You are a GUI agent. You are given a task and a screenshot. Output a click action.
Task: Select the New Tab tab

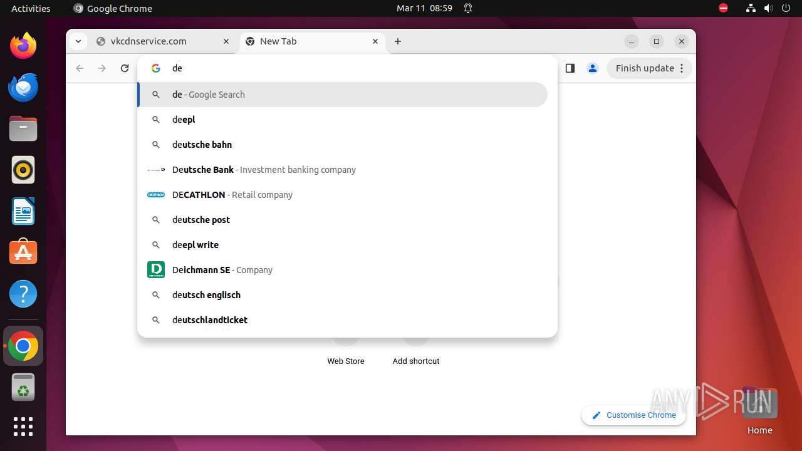tap(312, 41)
